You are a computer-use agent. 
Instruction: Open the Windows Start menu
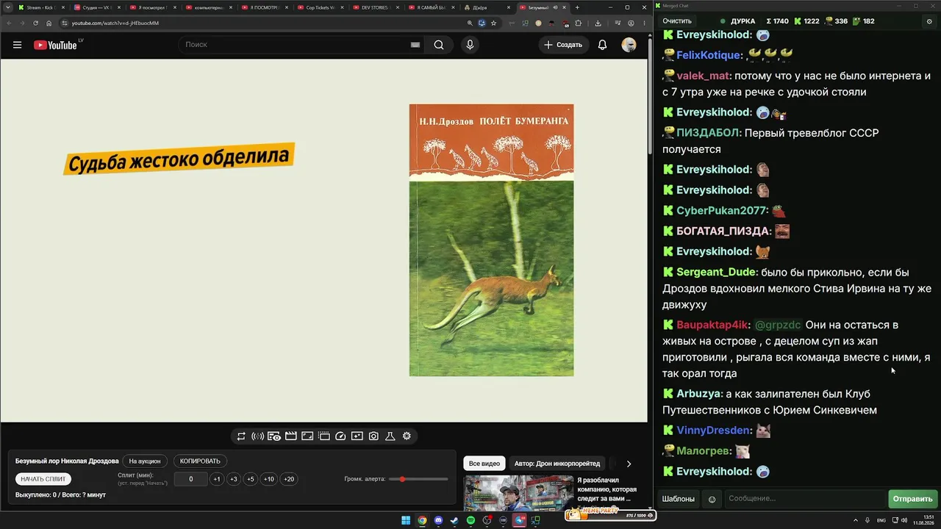pos(406,520)
